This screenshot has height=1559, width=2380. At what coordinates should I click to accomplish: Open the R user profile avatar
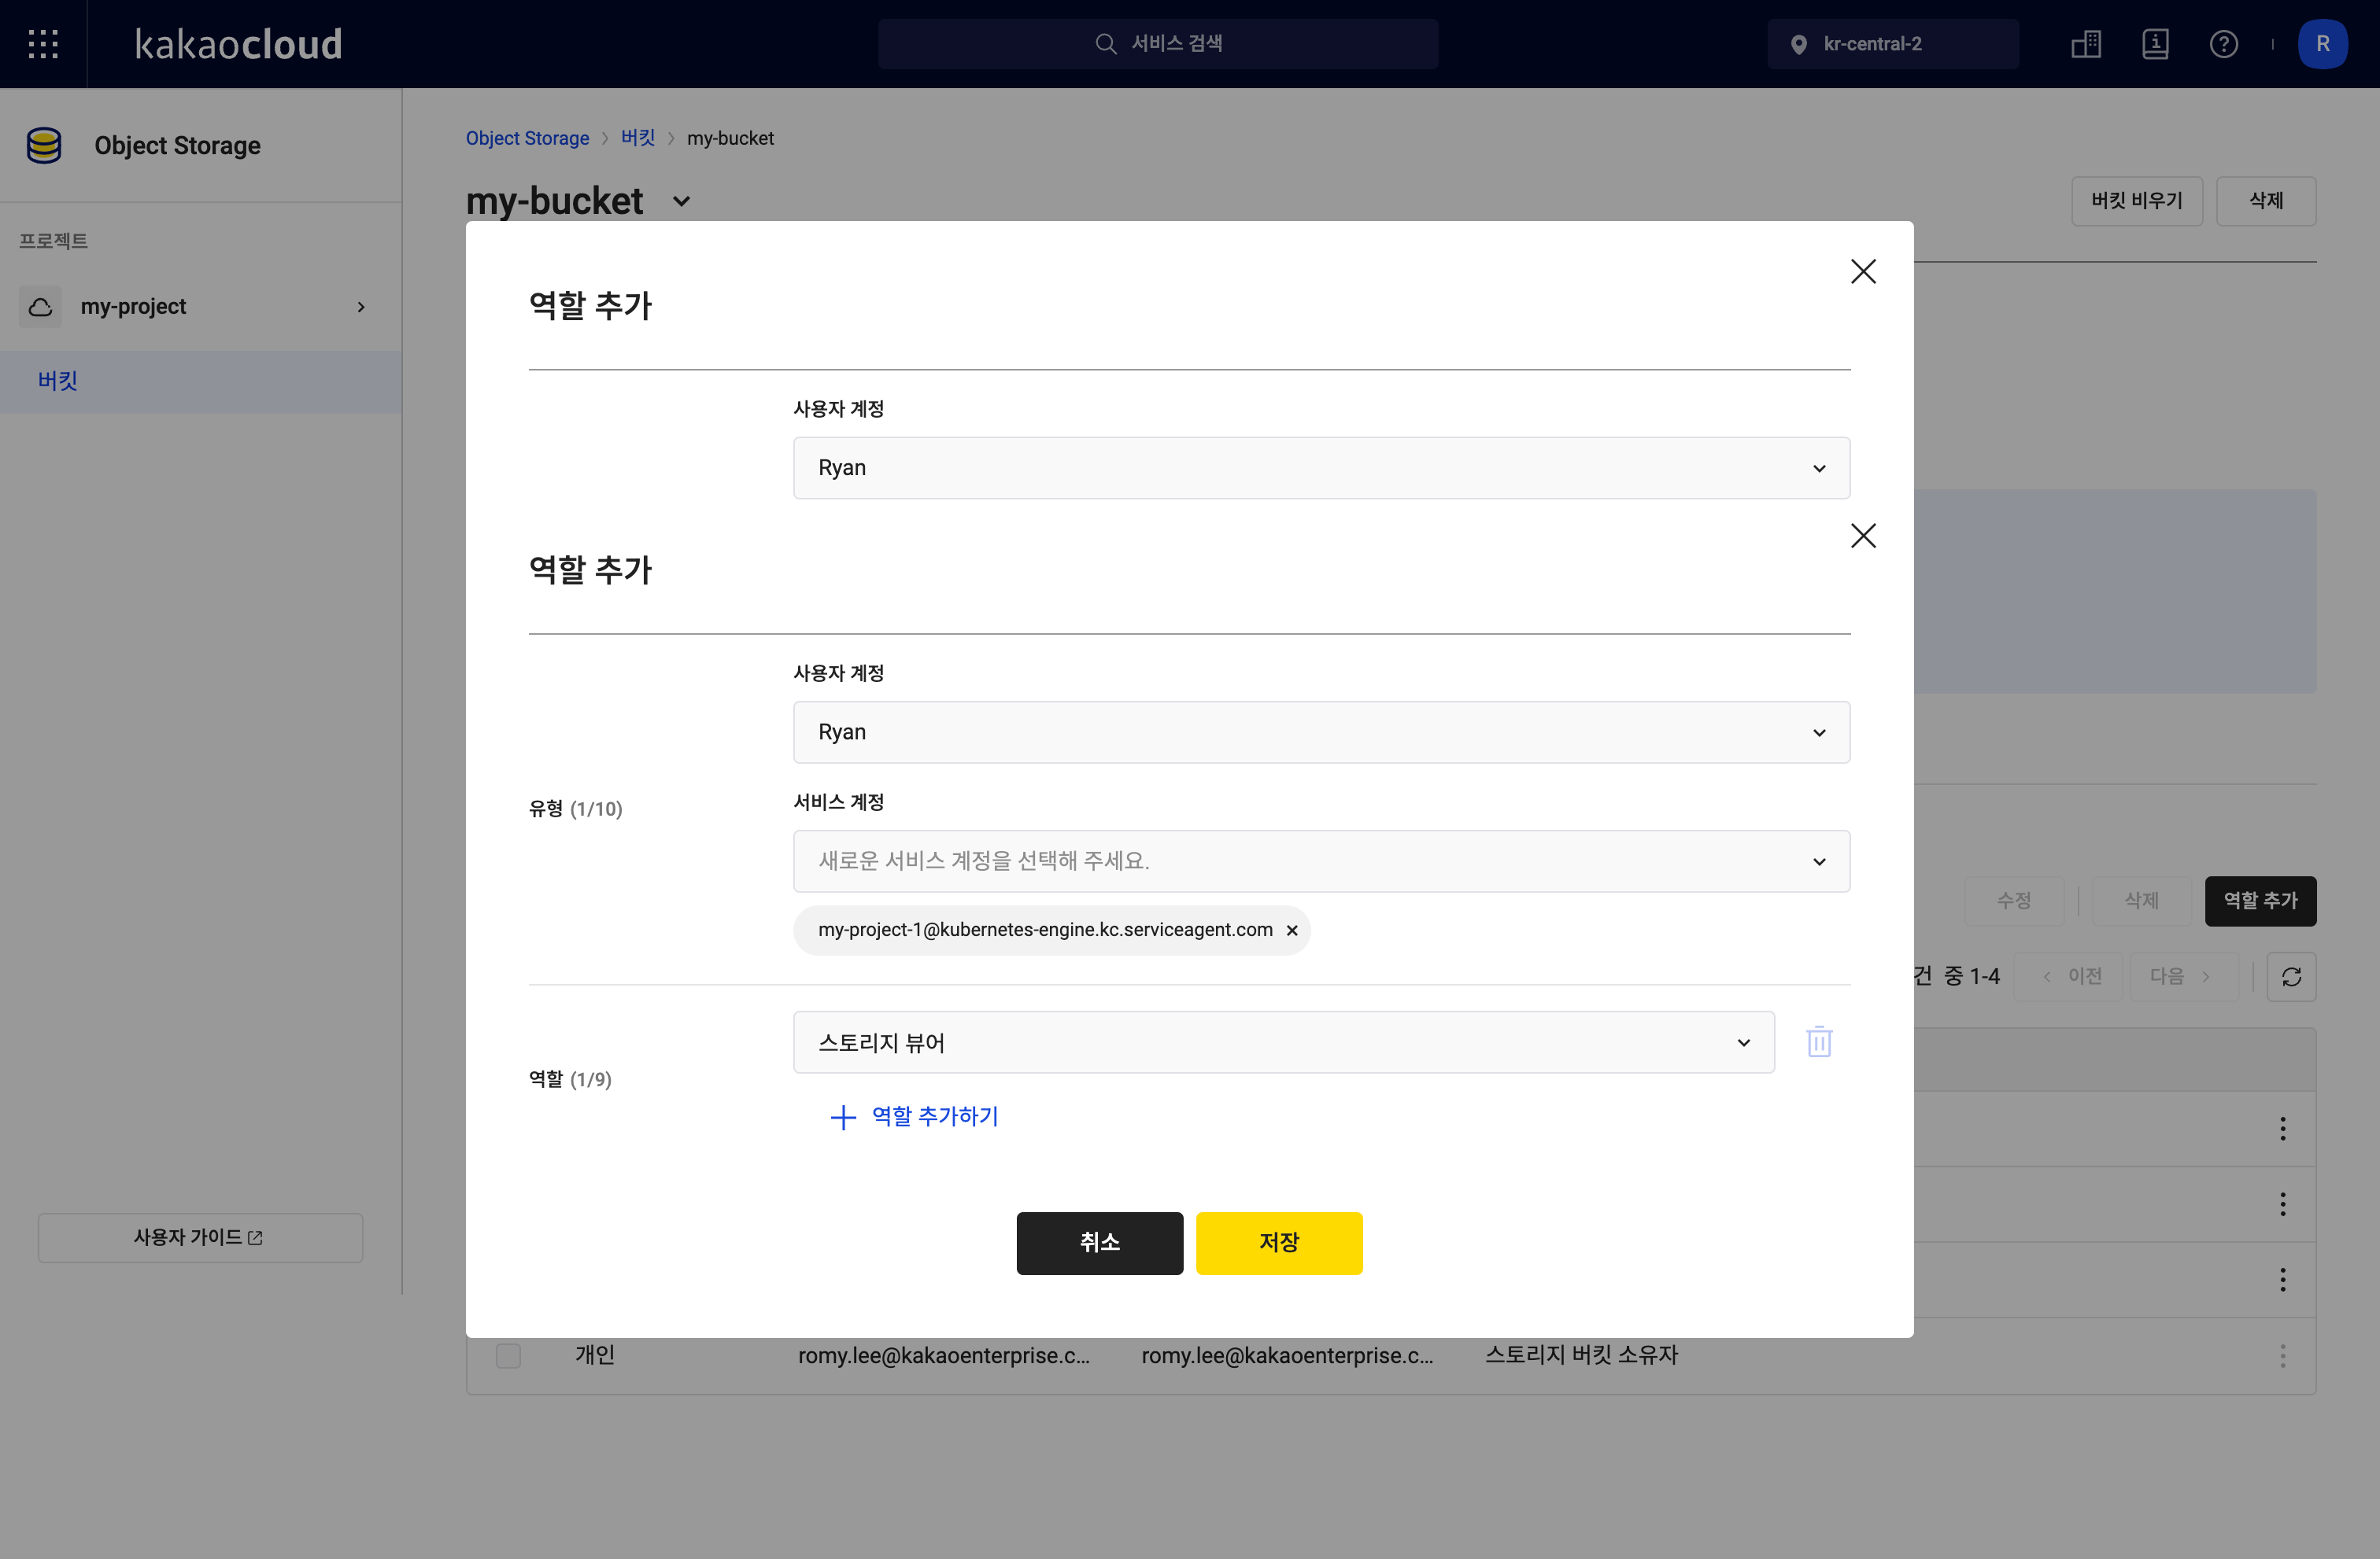pos(2322,44)
